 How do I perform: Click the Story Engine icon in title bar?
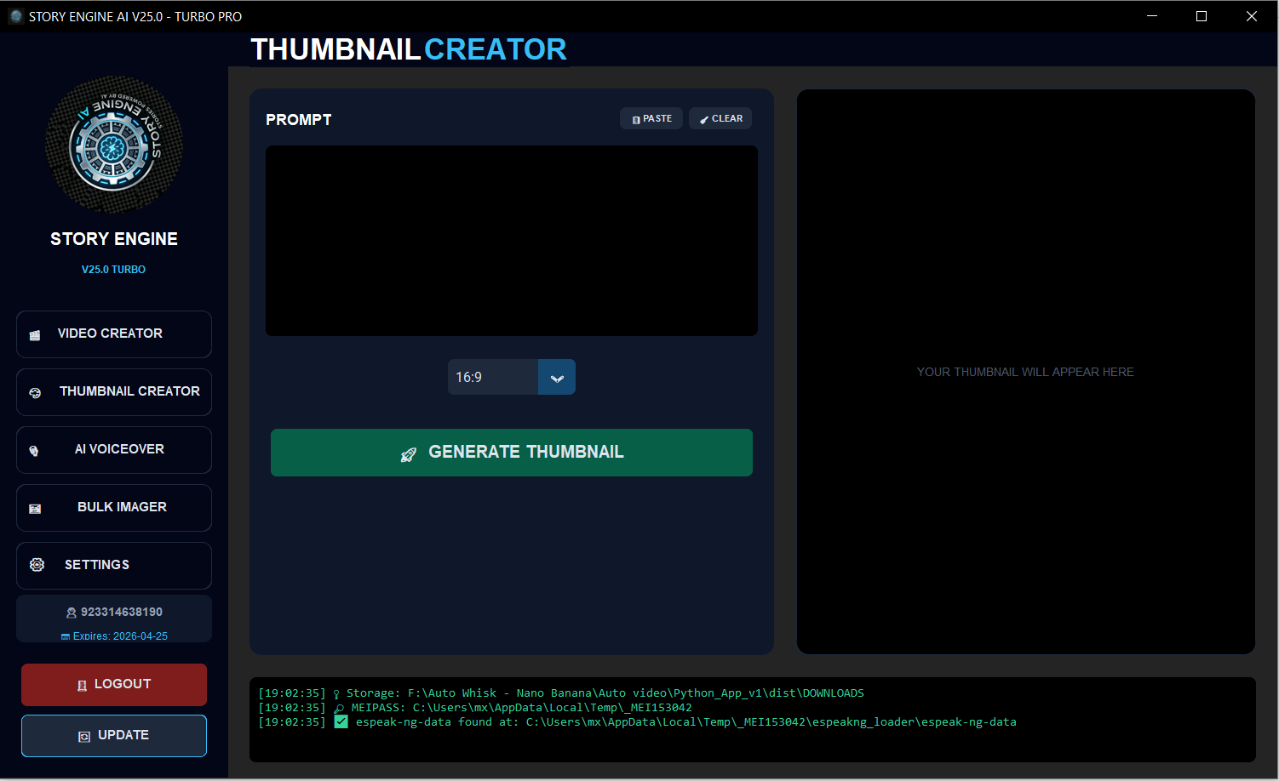click(15, 15)
